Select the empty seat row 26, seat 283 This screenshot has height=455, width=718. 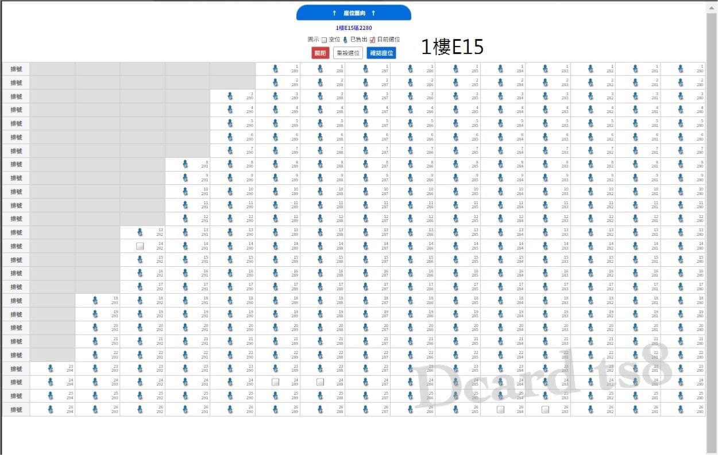[x=545, y=410]
